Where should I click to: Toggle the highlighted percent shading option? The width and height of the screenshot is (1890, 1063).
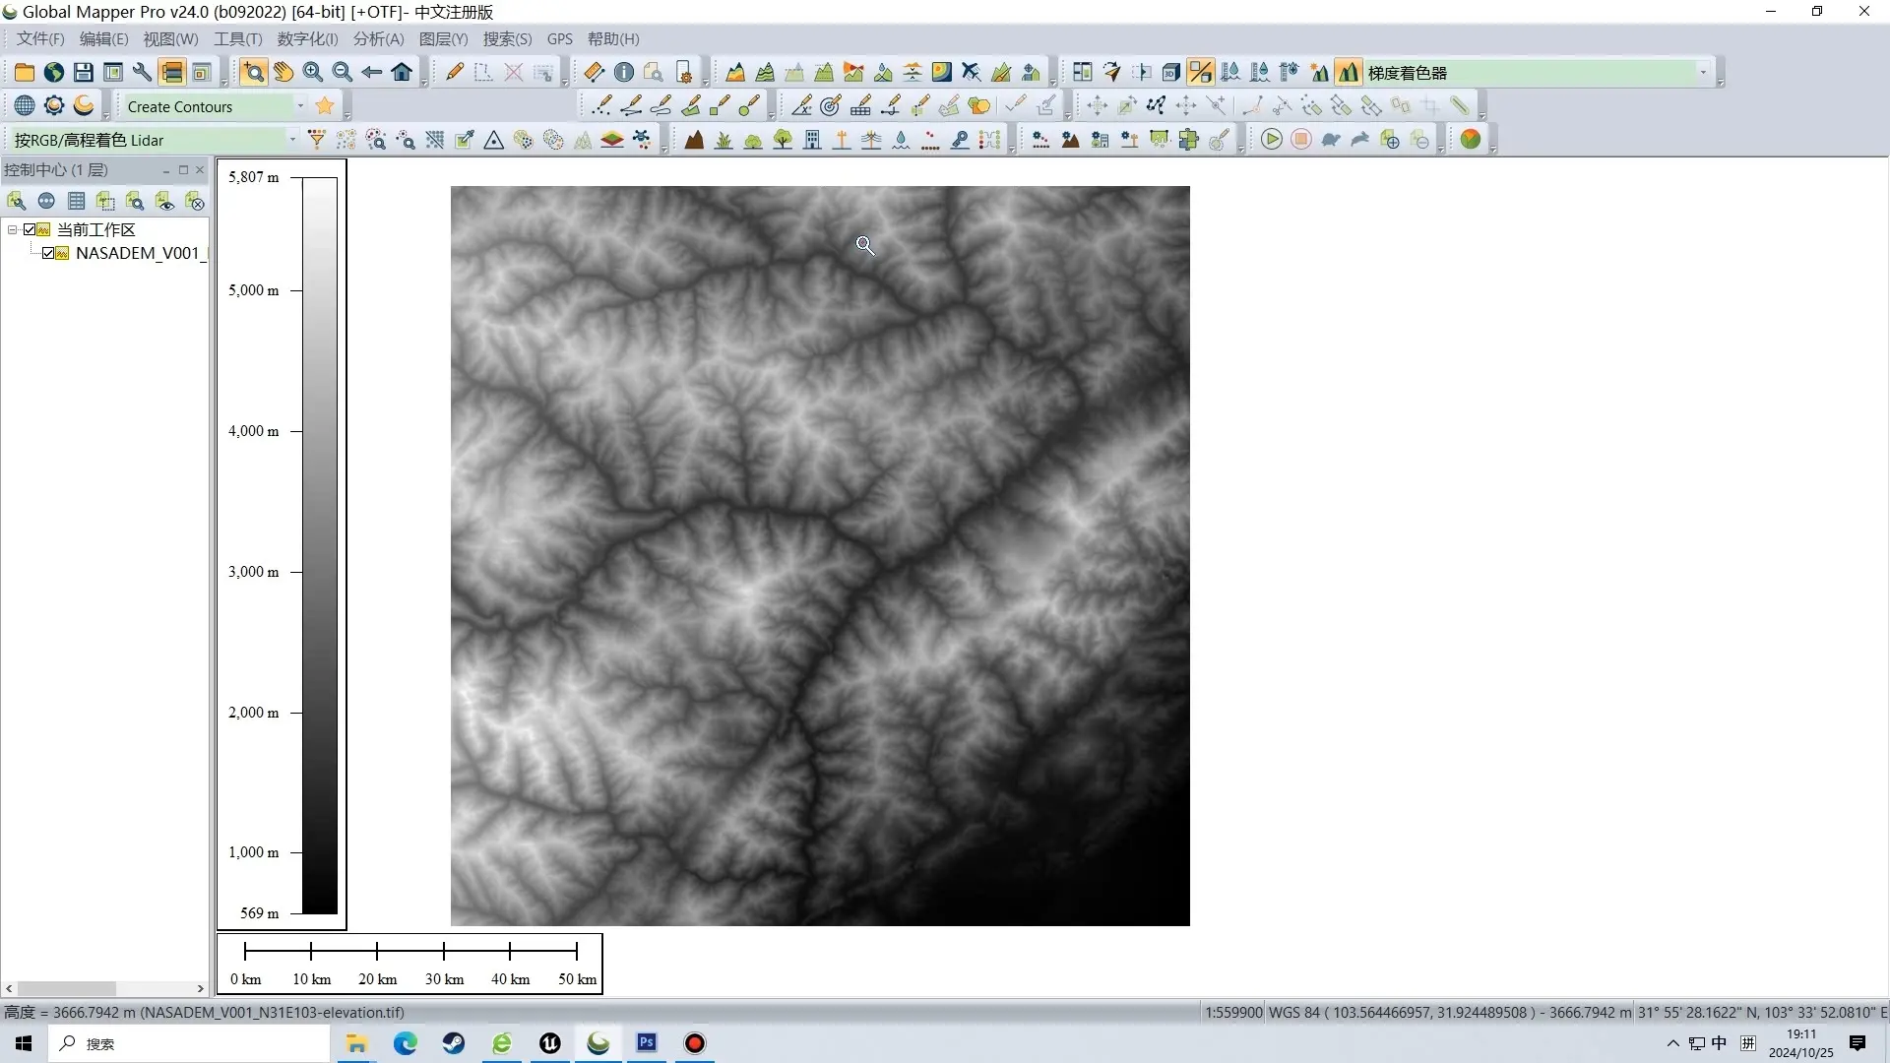coord(1201,72)
